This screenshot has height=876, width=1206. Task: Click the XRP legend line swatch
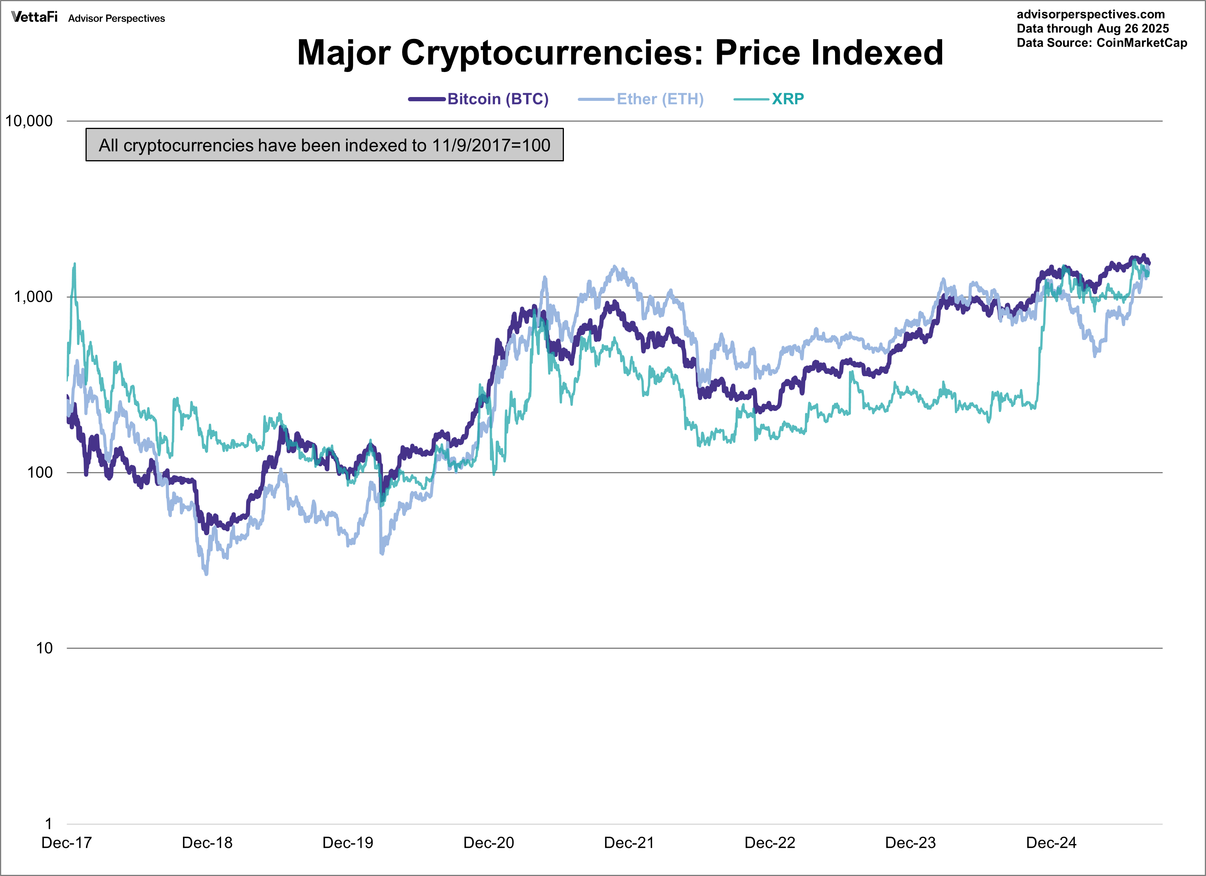[751, 99]
